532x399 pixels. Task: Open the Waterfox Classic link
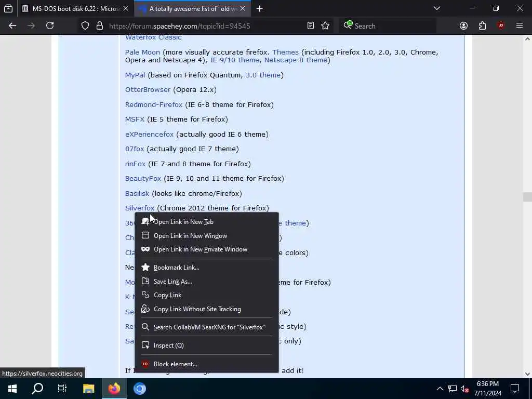(153, 37)
